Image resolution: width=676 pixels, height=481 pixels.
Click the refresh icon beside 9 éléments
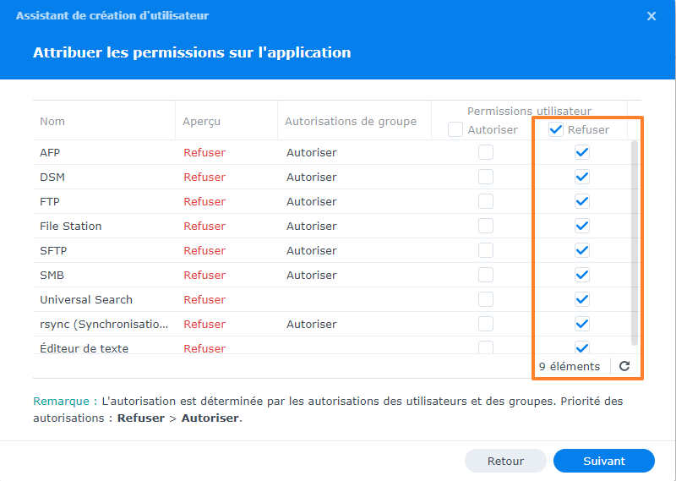624,366
